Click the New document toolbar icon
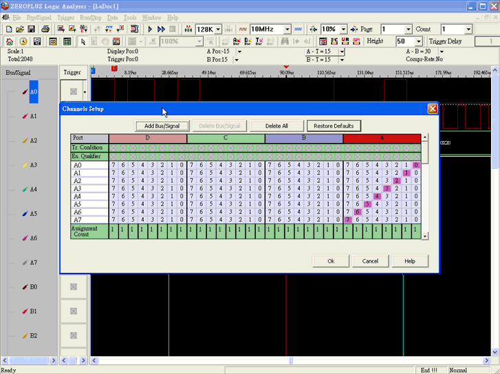 (x=8, y=30)
